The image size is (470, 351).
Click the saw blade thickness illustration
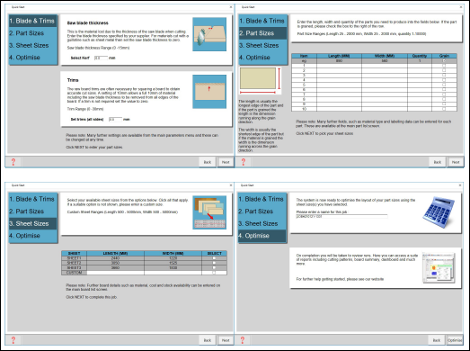coord(209,34)
